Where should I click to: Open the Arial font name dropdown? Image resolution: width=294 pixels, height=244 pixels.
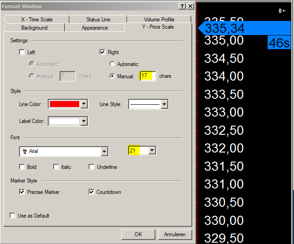(104, 152)
